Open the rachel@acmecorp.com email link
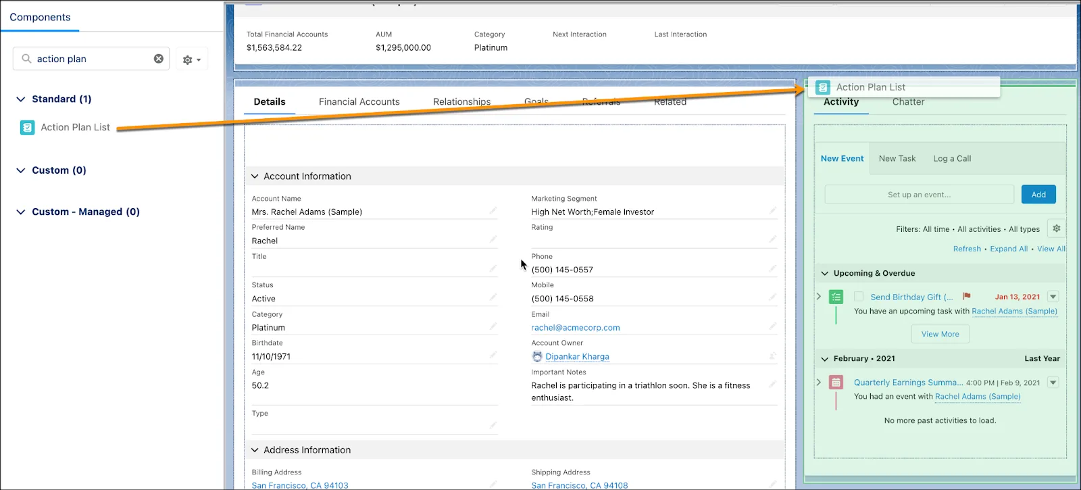Image resolution: width=1081 pixels, height=490 pixels. point(576,328)
